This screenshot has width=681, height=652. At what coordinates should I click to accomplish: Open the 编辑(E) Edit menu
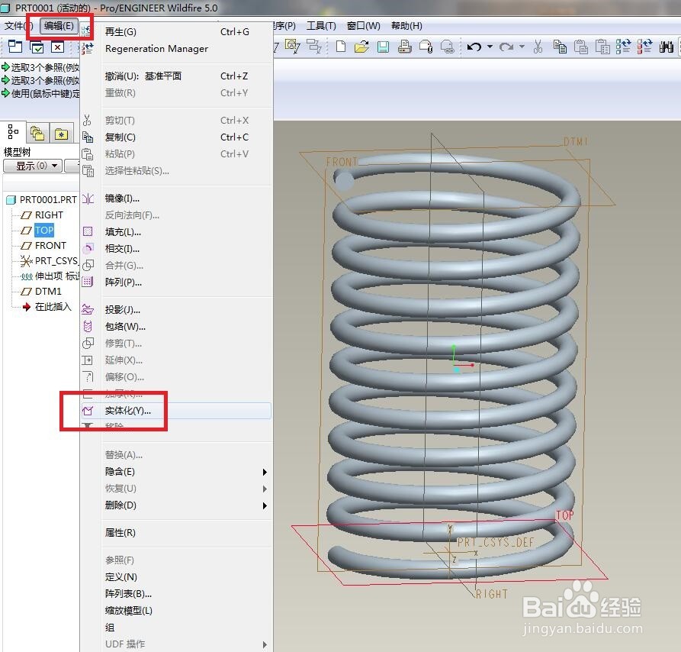(x=59, y=26)
